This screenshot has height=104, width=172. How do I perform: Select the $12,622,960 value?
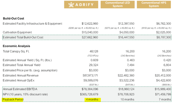pyautogui.click(x=90, y=24)
